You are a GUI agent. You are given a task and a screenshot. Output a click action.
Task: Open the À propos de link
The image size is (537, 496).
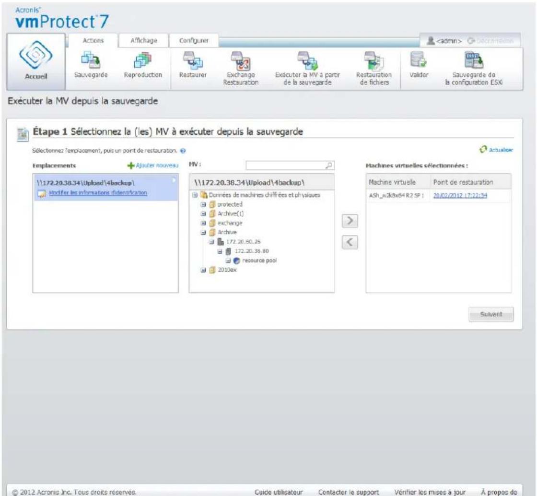pyautogui.click(x=499, y=492)
